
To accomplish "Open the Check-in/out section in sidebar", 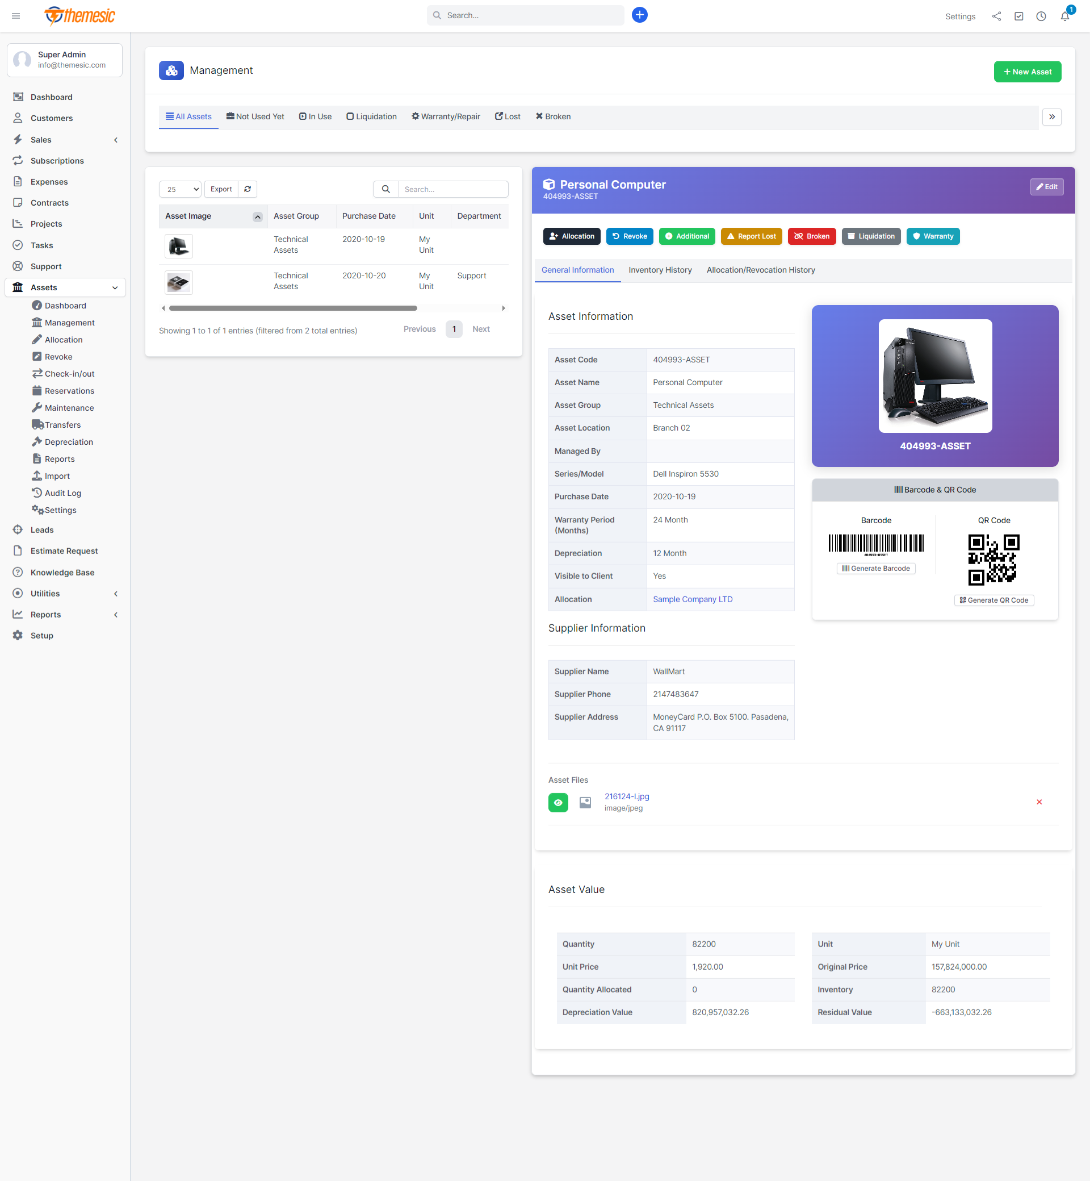I will (x=70, y=373).
